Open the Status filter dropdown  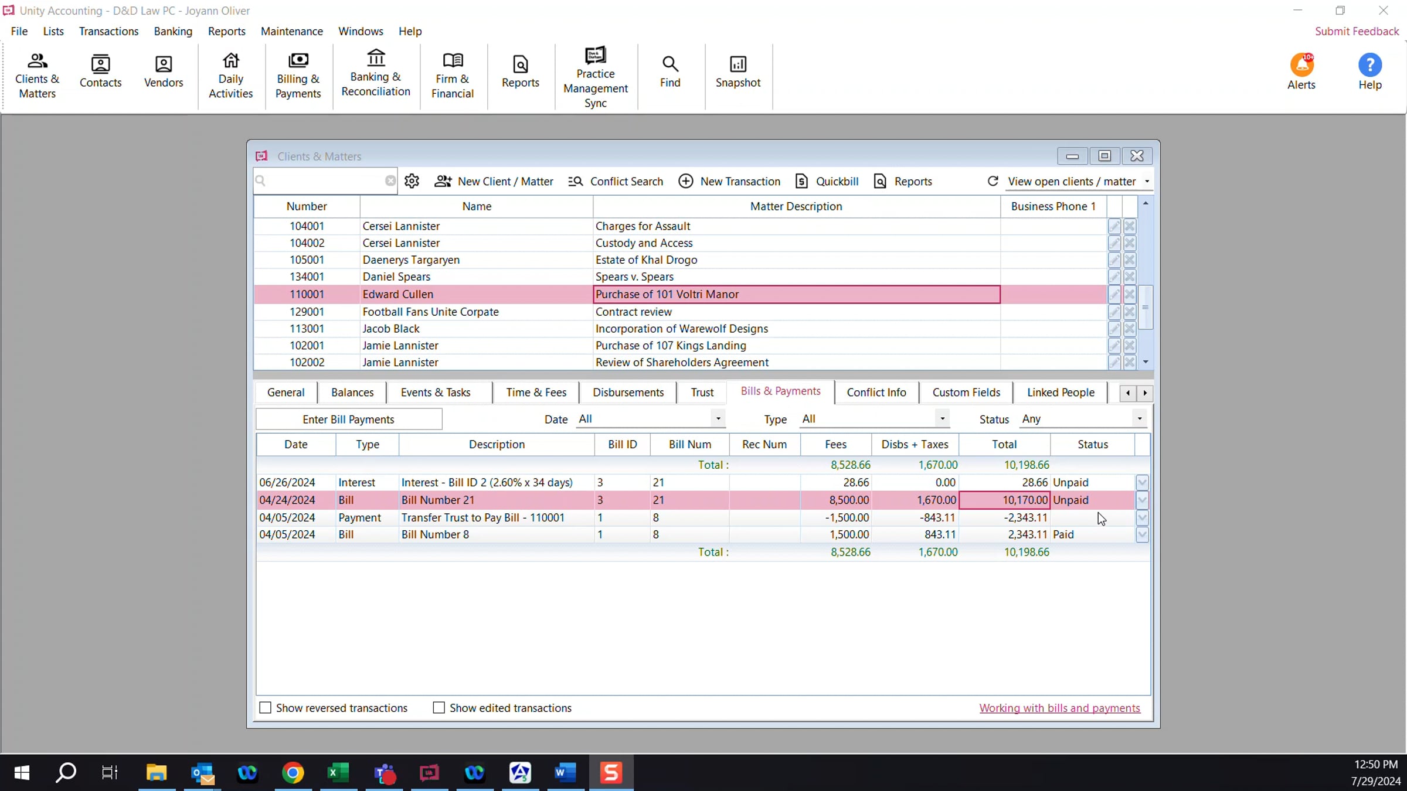pos(1139,419)
